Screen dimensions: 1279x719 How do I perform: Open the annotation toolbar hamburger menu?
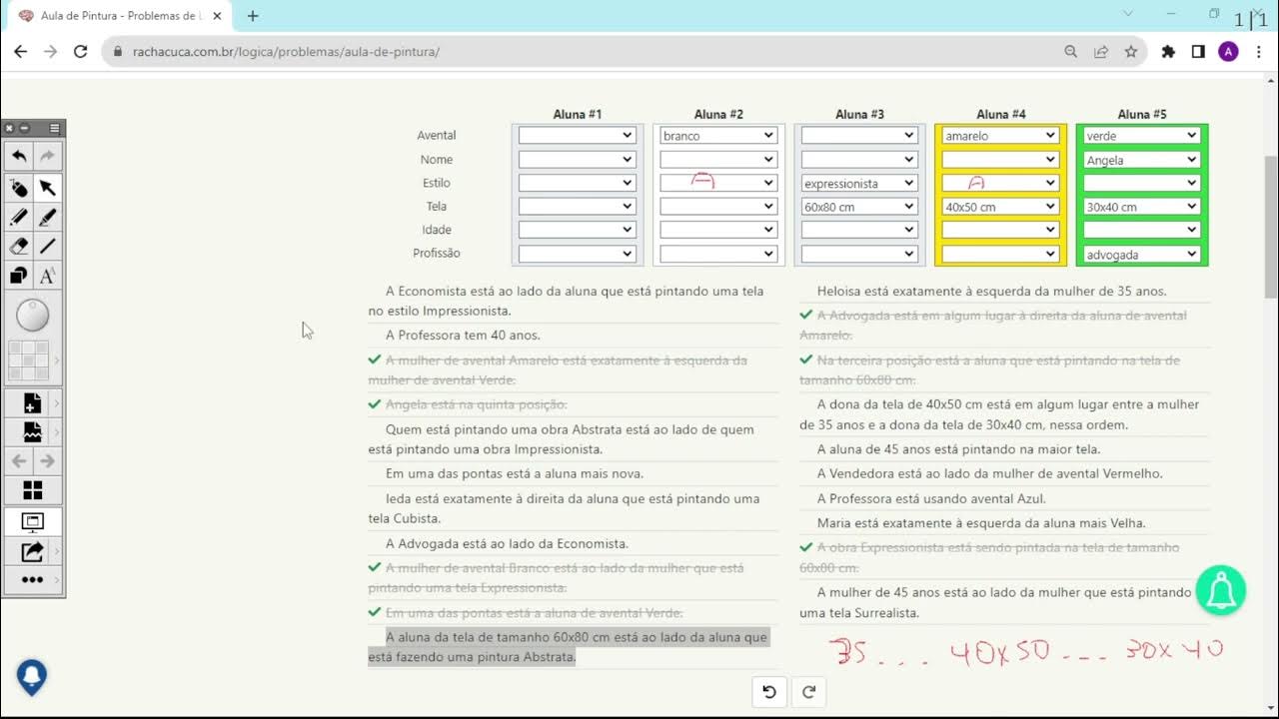[55, 128]
